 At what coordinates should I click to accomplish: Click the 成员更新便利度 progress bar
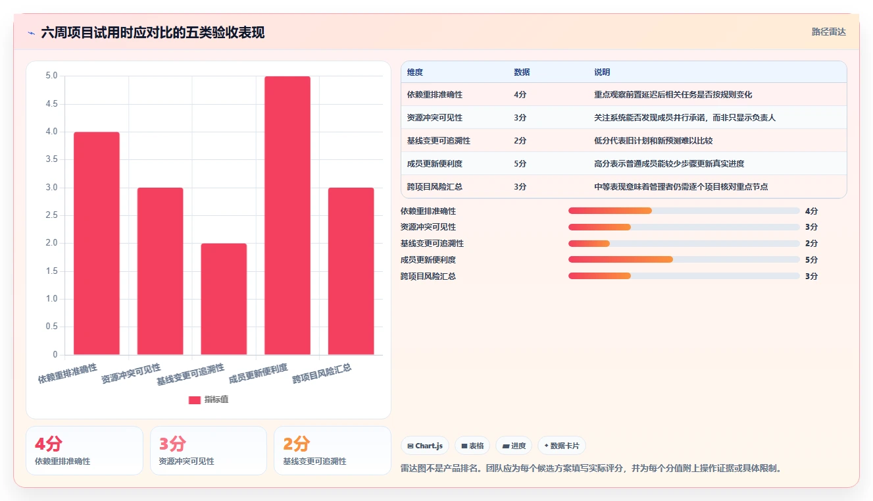tap(684, 259)
